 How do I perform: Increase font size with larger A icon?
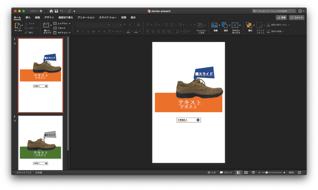125,25
